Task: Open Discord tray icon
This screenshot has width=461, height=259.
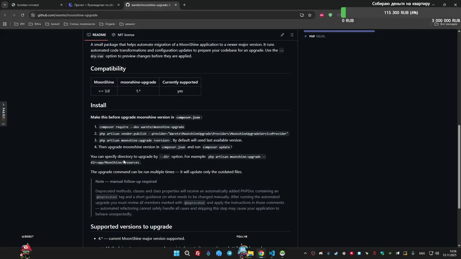Action: point(321,253)
